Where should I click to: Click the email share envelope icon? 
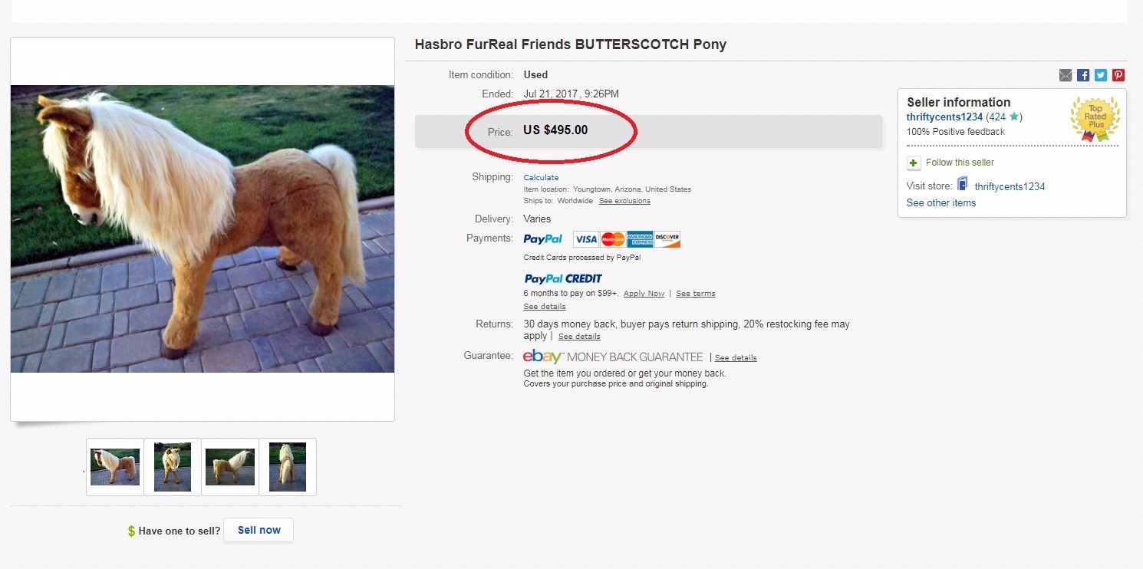[1066, 75]
